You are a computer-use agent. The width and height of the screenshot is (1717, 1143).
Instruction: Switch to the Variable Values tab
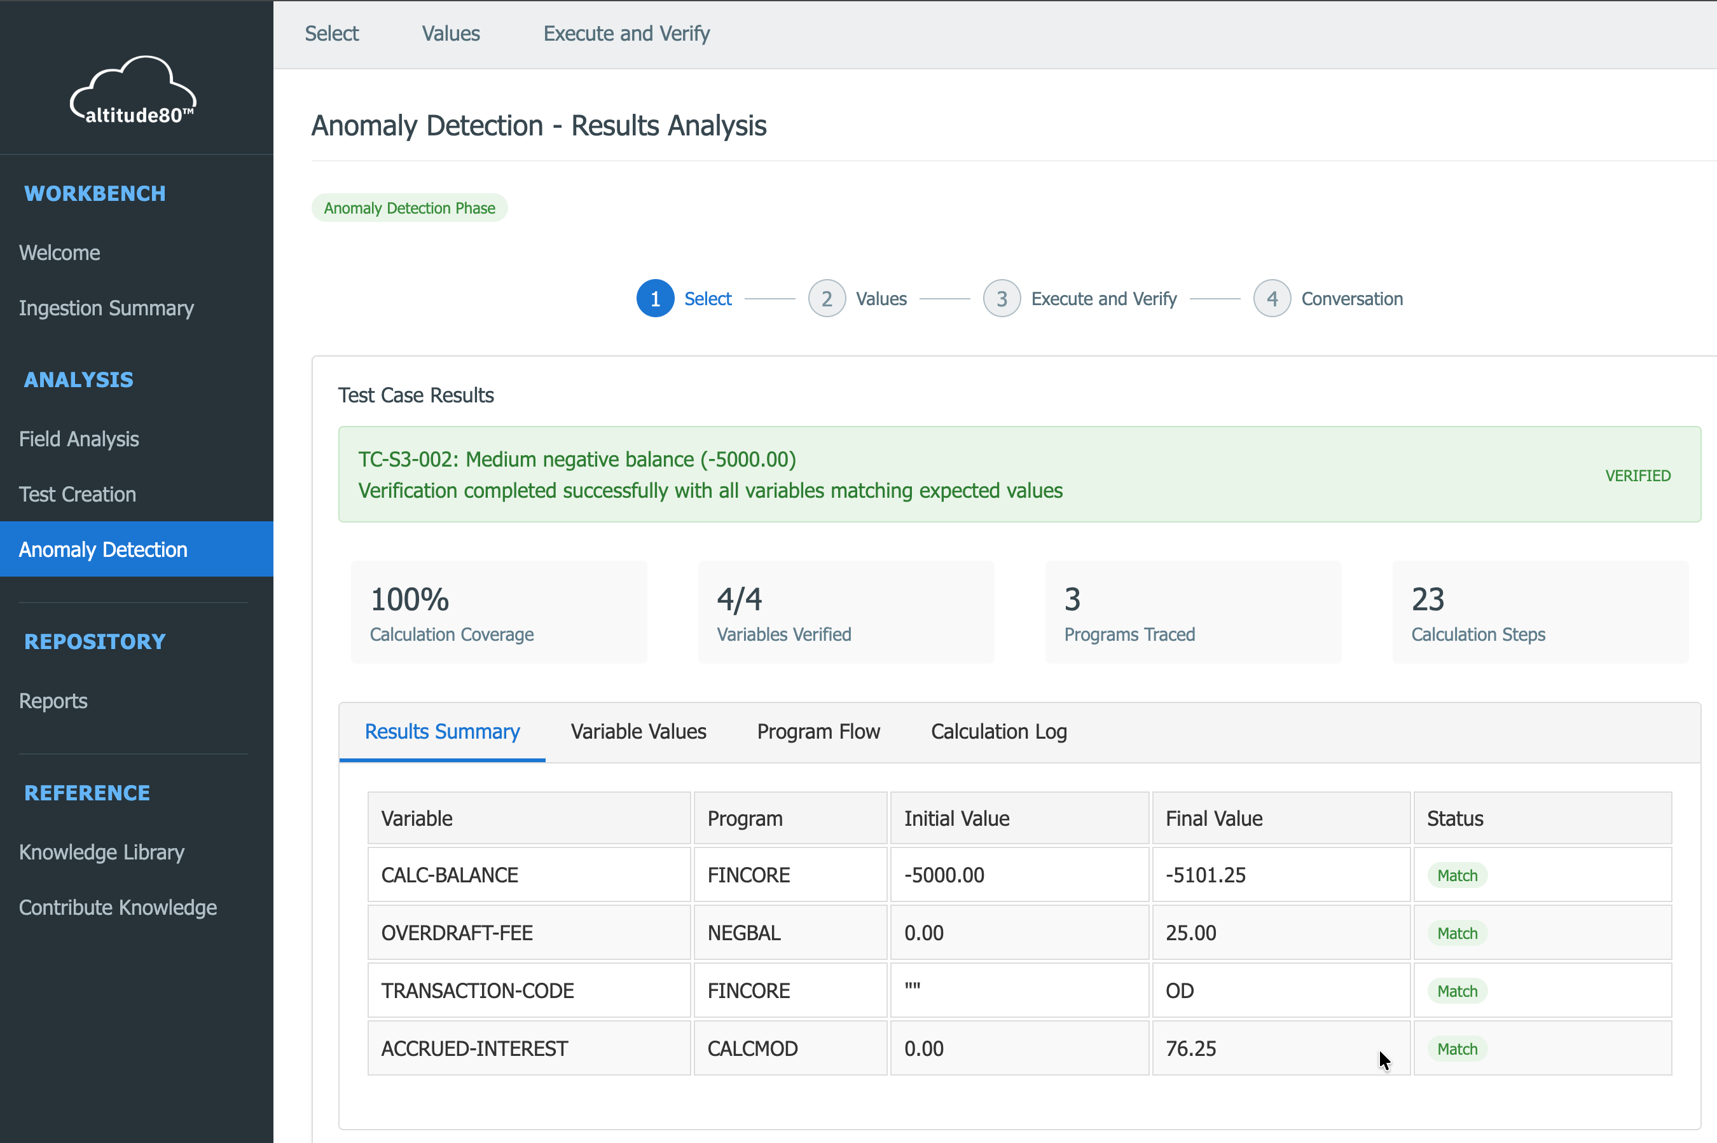click(x=638, y=731)
